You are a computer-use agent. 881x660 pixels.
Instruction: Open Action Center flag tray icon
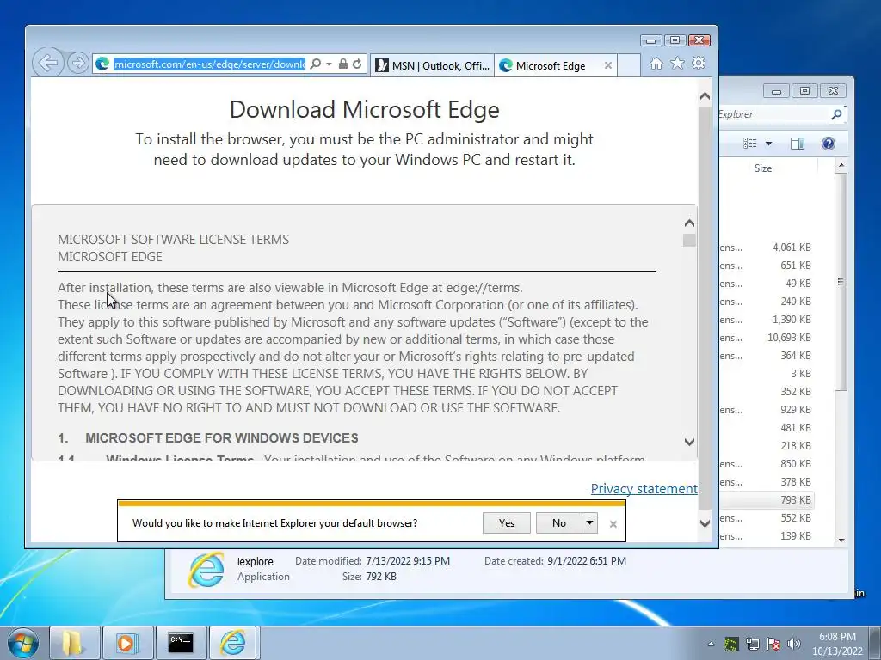(773, 644)
